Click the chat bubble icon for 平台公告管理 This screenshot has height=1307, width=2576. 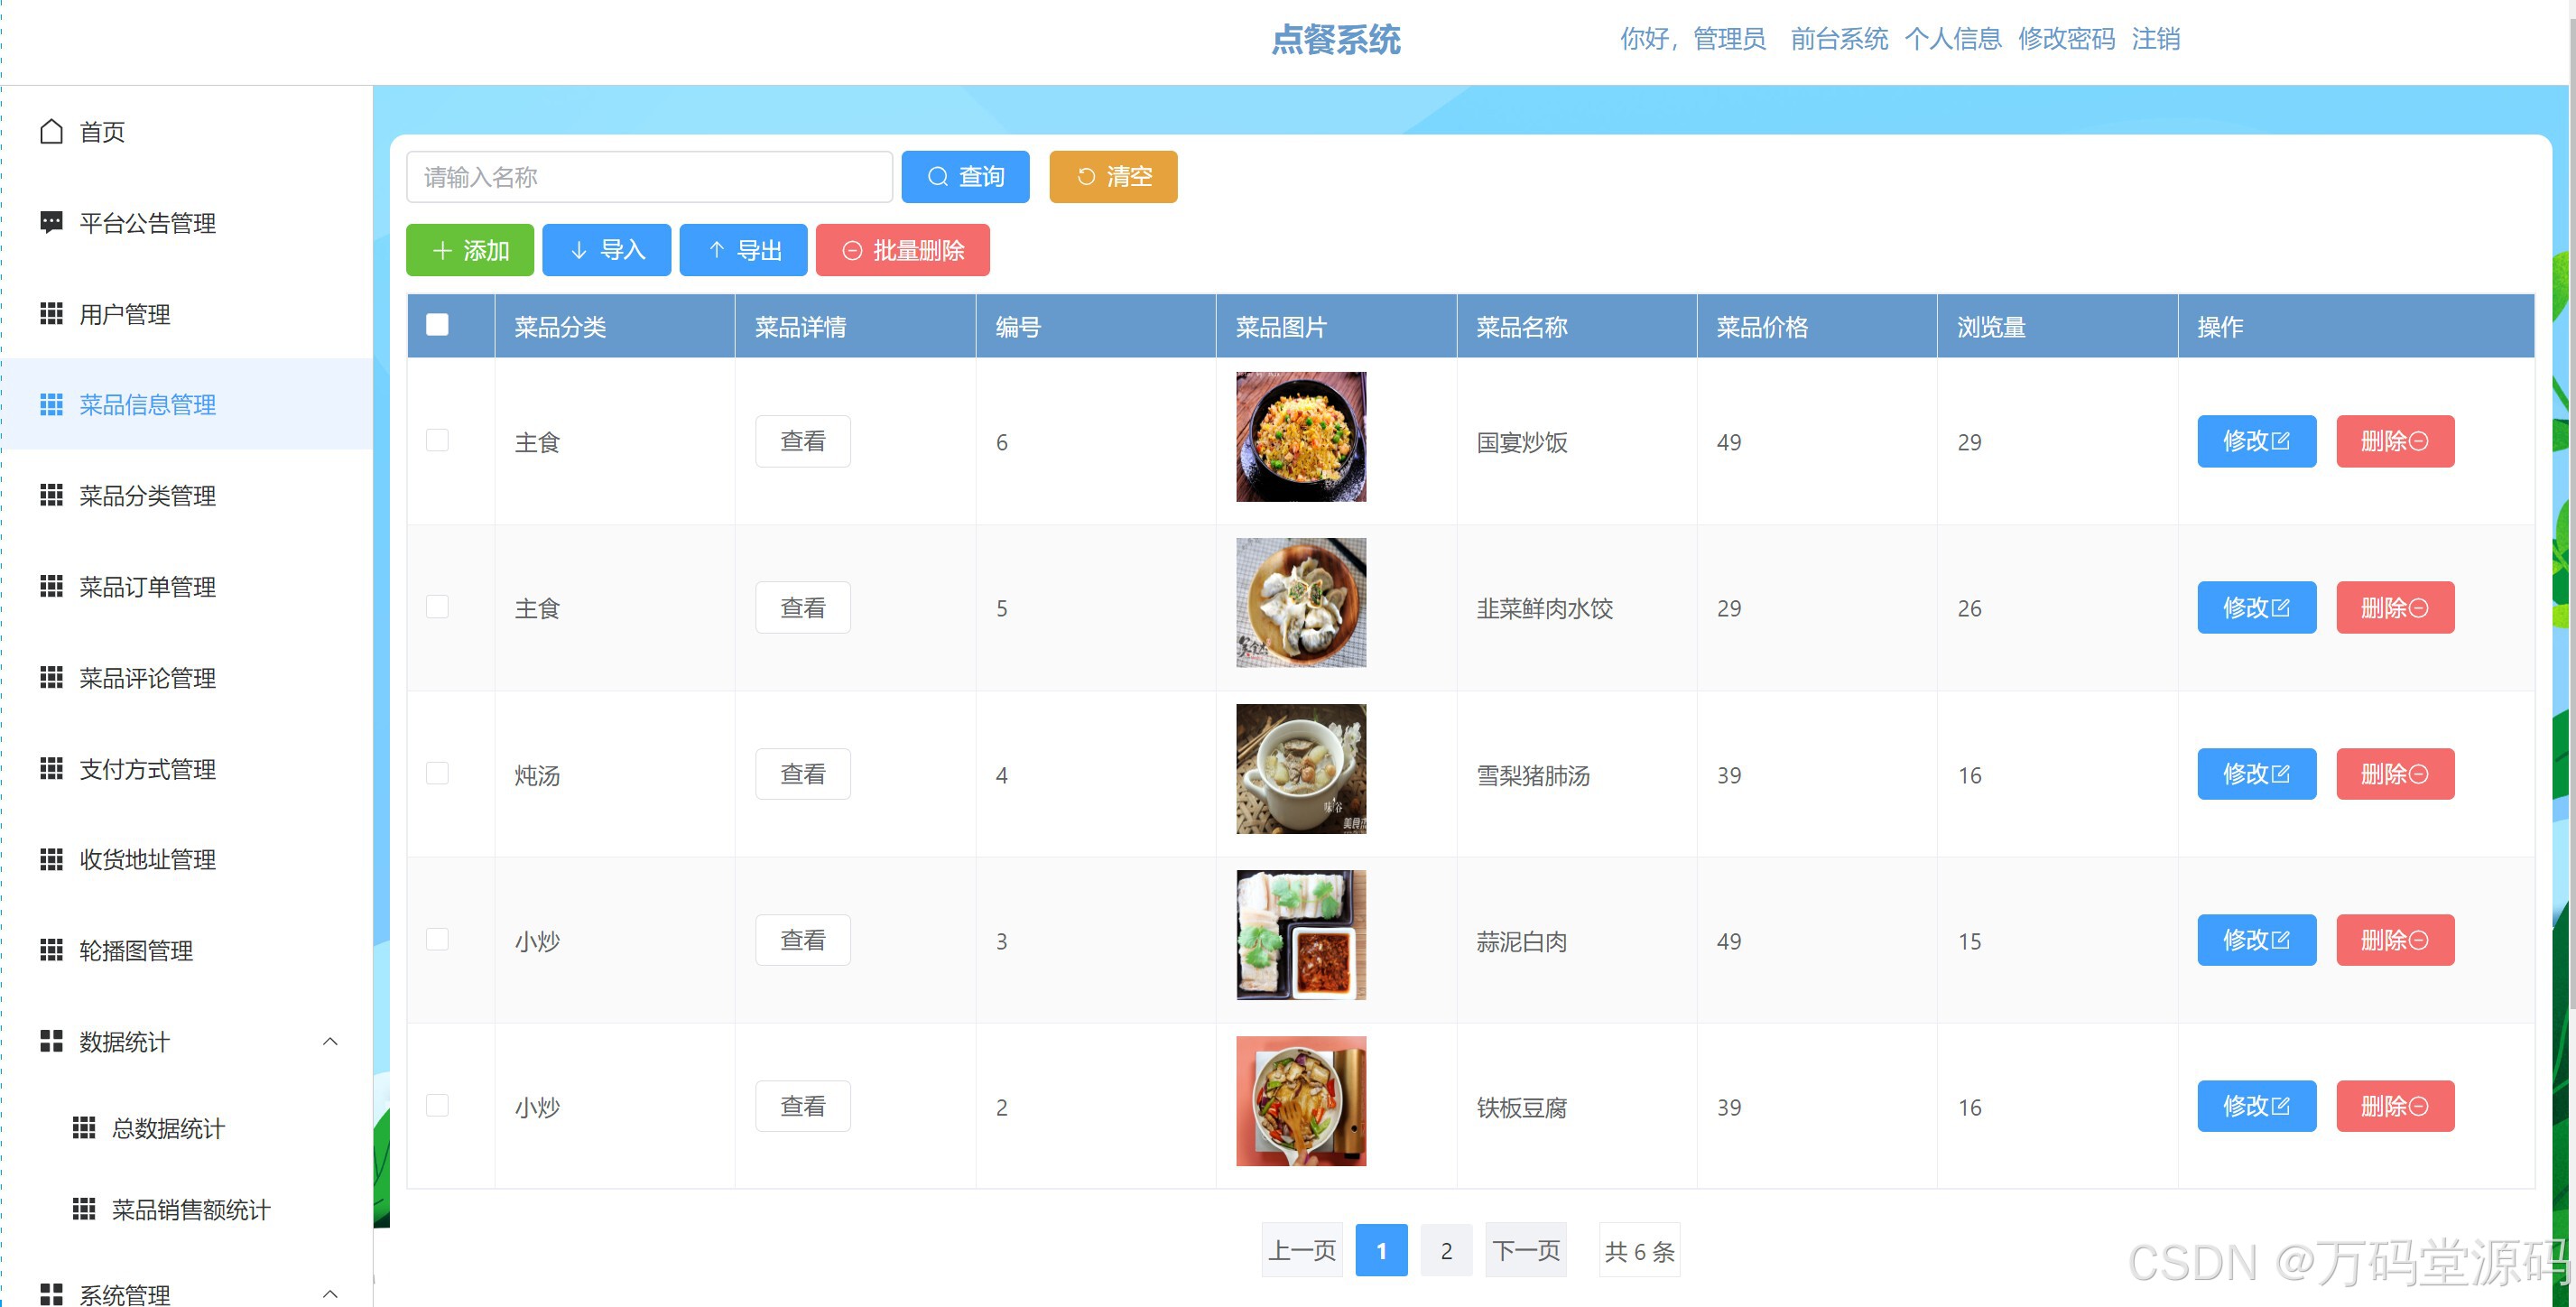pos(51,222)
